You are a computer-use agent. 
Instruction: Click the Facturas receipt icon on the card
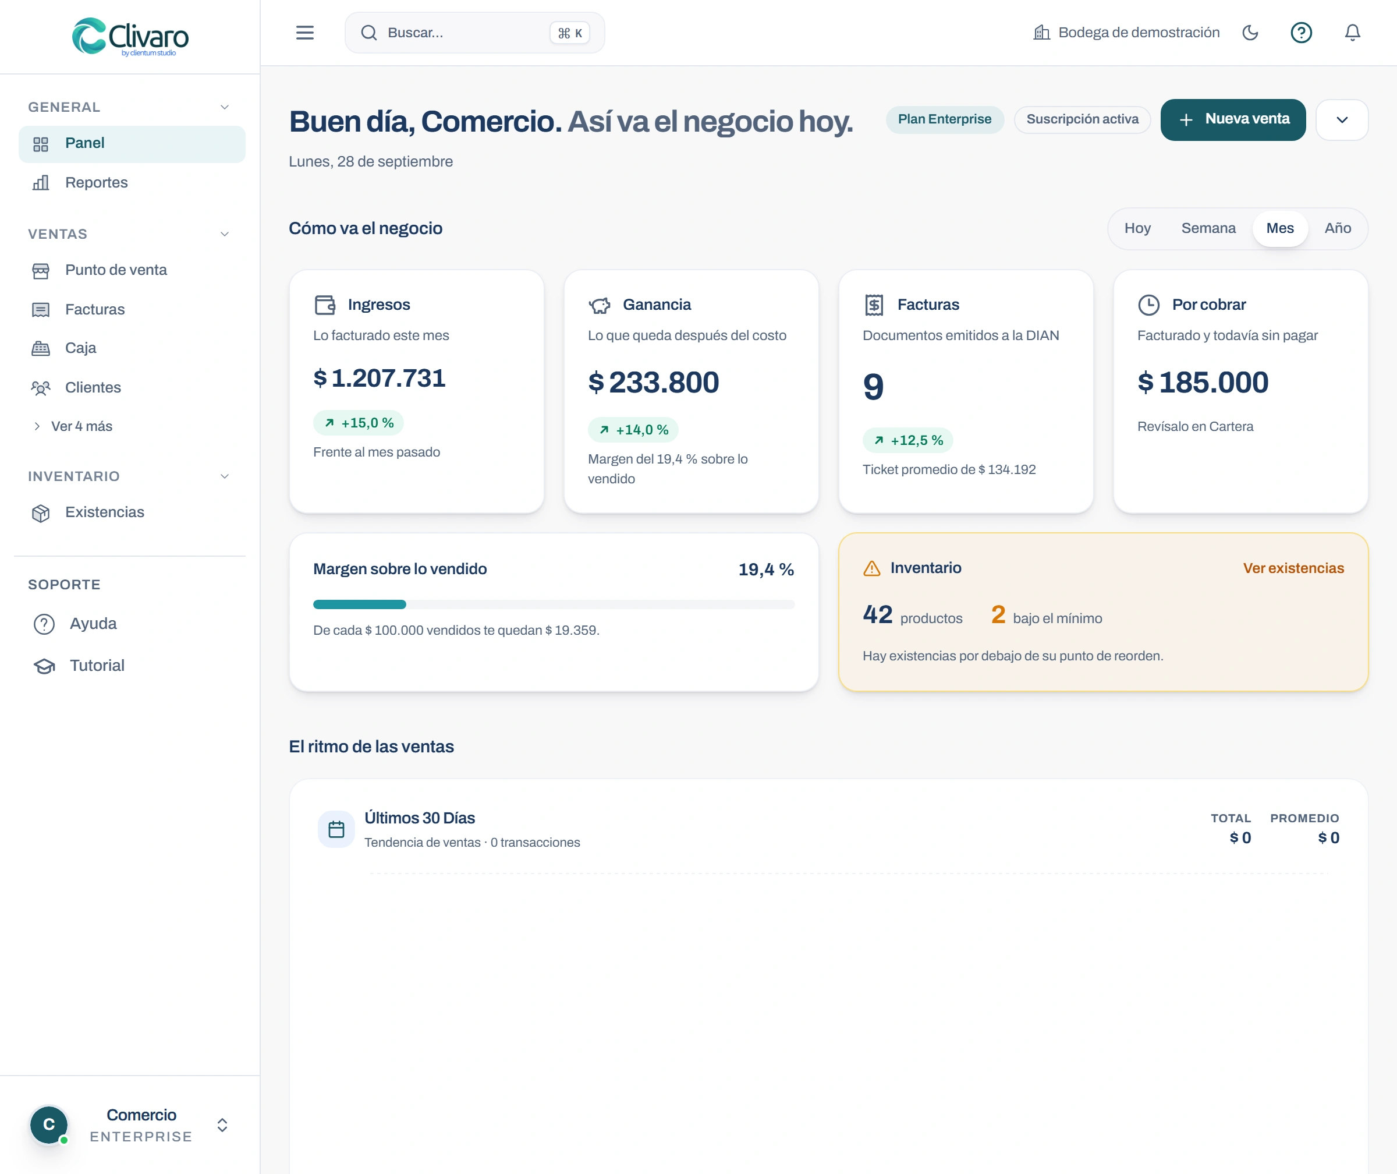[x=874, y=305]
